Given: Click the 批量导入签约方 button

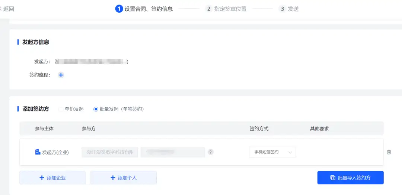Looking at the screenshot, I should (351, 178).
